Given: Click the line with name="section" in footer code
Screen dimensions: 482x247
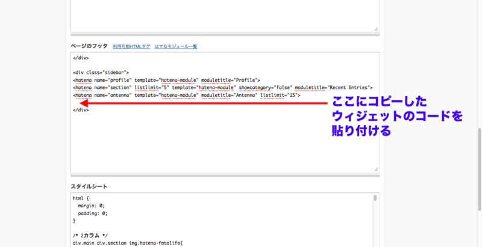Looking at the screenshot, I should pyautogui.click(x=223, y=88).
